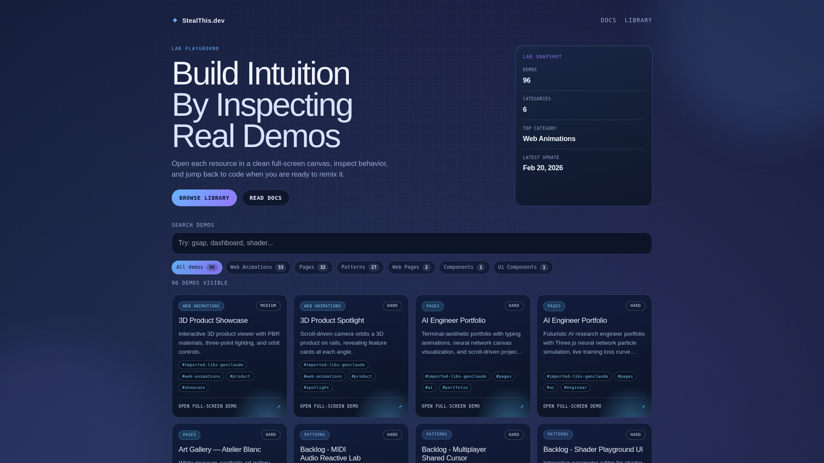824x463 pixels.
Task: Click Web Animations badge on 3D Product Spotlight
Action: point(323,306)
